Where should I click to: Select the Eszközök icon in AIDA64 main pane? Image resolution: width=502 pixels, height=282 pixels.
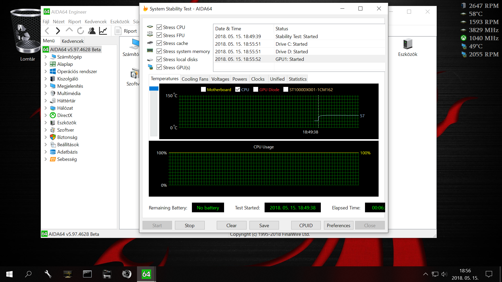408,47
